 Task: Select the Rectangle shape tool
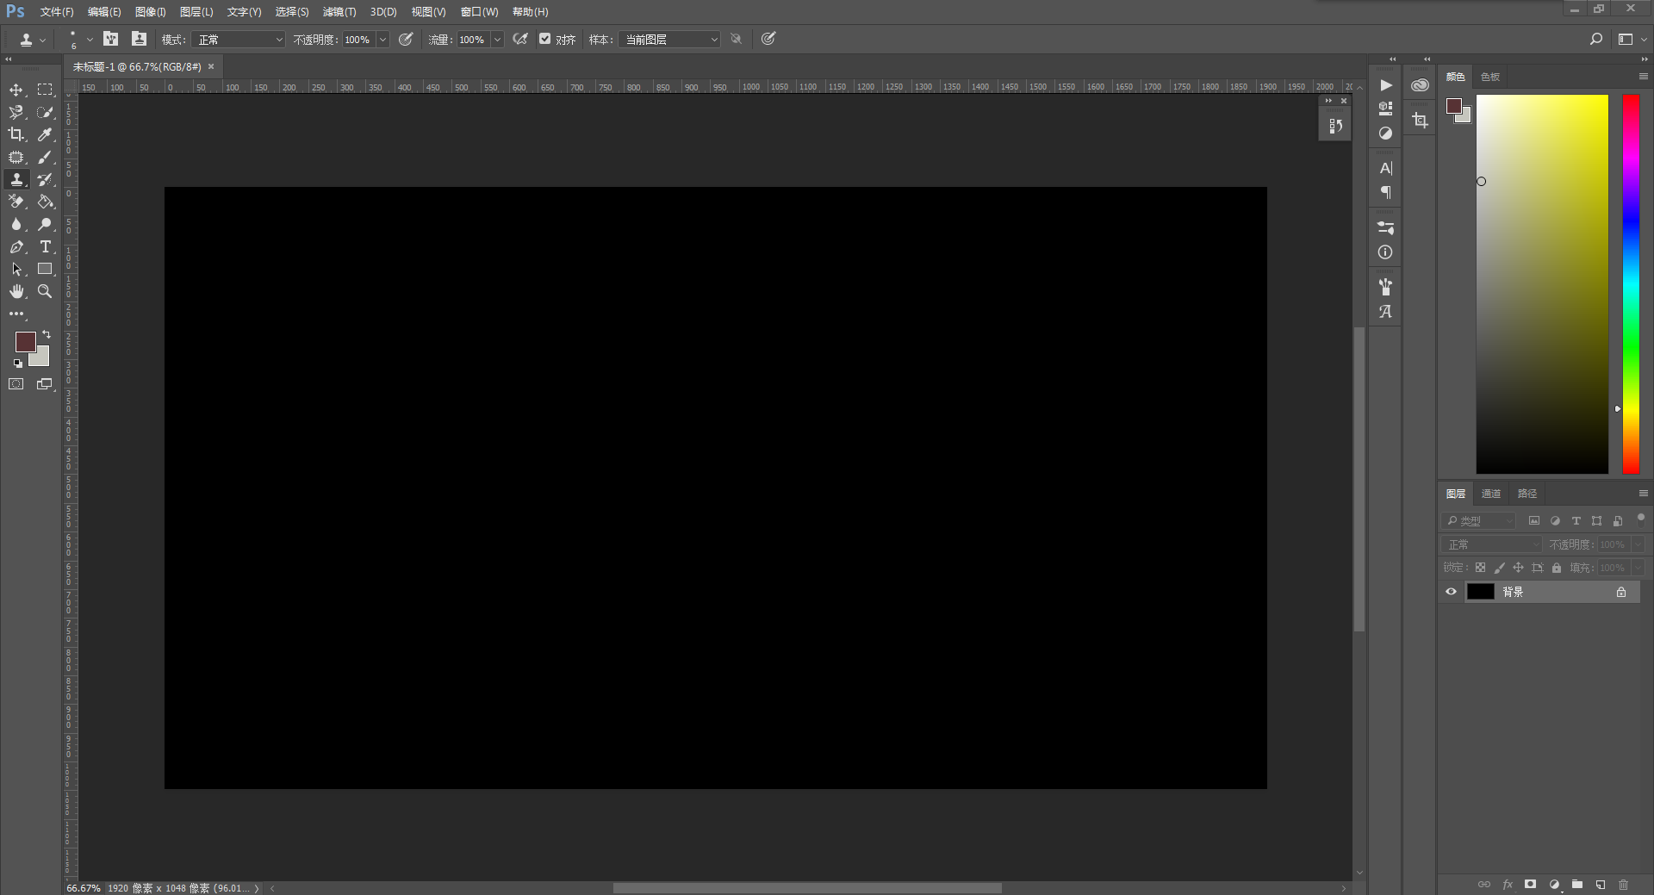coord(45,269)
